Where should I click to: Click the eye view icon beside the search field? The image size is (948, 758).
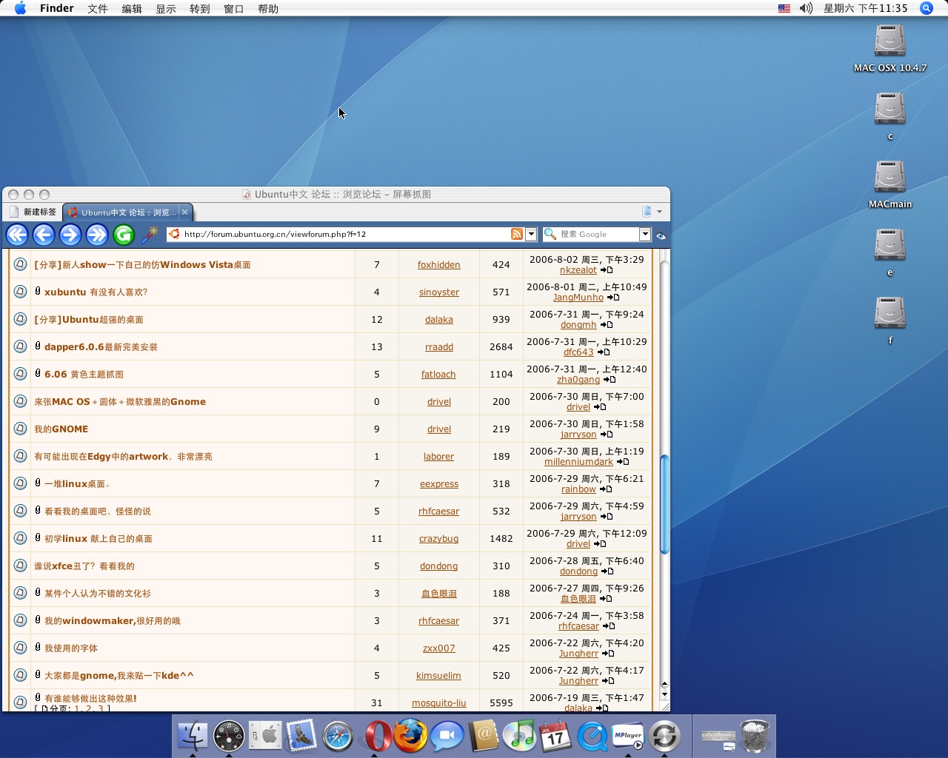click(x=661, y=235)
